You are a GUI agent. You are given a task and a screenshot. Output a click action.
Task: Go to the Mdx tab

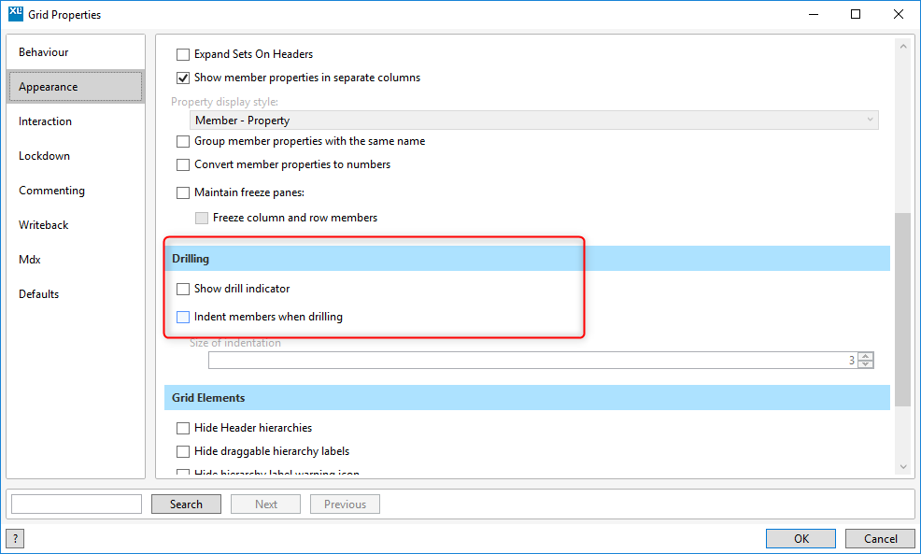point(30,260)
